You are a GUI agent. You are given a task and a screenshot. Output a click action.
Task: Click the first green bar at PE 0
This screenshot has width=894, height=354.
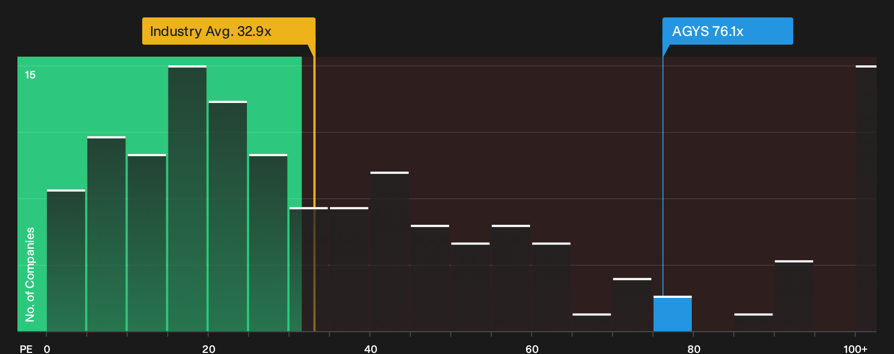[66, 260]
